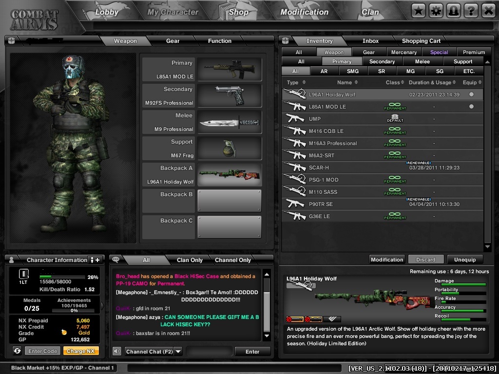The height and width of the screenshot is (374, 499).
Task: Sort inventory by Name column
Action: 347,82
